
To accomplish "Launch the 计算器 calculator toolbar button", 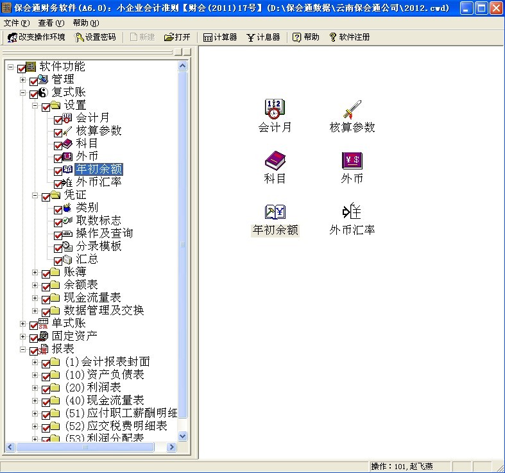I will pos(220,37).
